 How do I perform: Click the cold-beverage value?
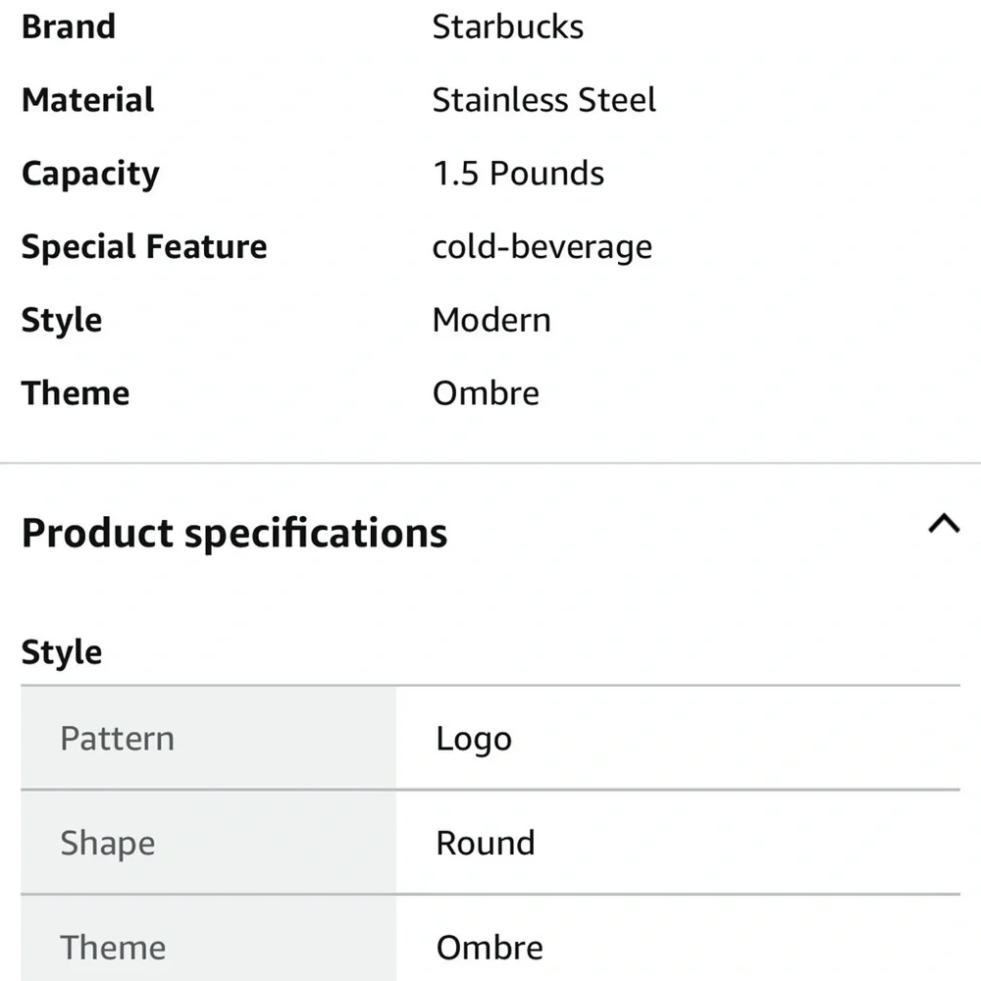pos(542,247)
